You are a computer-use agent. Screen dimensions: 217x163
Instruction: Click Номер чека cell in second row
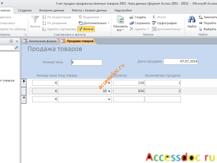(45, 91)
